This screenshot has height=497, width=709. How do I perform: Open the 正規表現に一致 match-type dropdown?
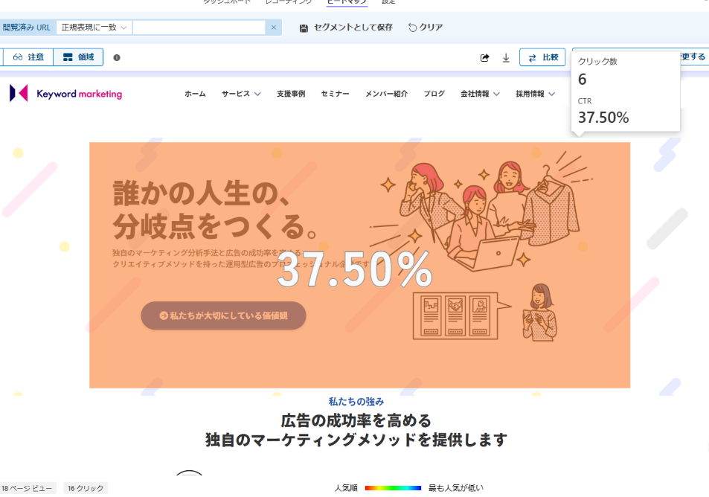coord(94,28)
